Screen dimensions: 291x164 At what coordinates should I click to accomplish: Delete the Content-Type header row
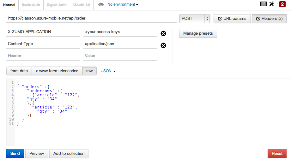tap(163, 45)
